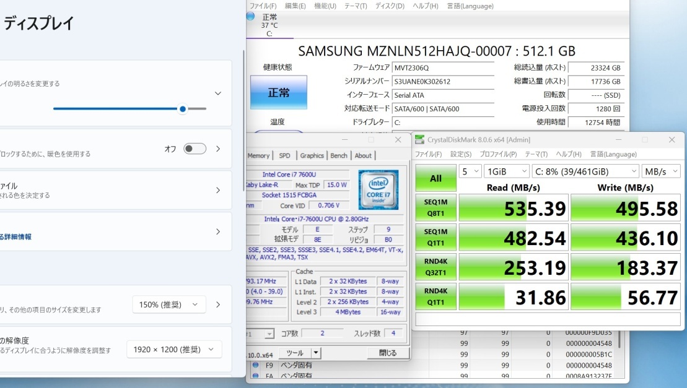Click the firmware field MVT2306Q
The image size is (687, 388).
tap(443, 68)
